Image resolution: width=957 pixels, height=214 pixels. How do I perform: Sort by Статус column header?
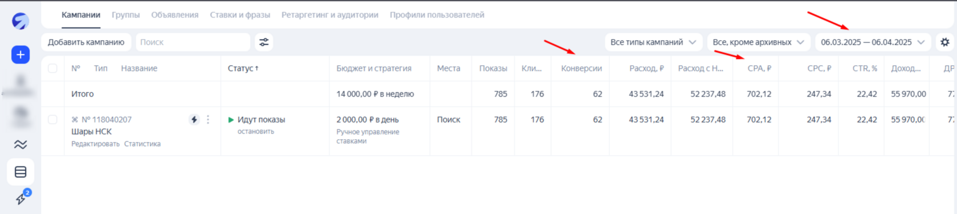(243, 68)
